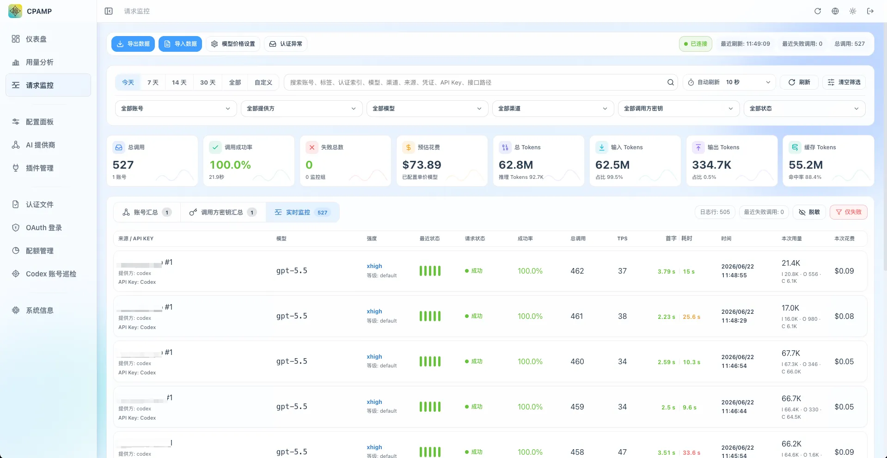Viewport: 887px width, 458px height.
Task: Select the 全部 time range
Action: pyautogui.click(x=235, y=82)
